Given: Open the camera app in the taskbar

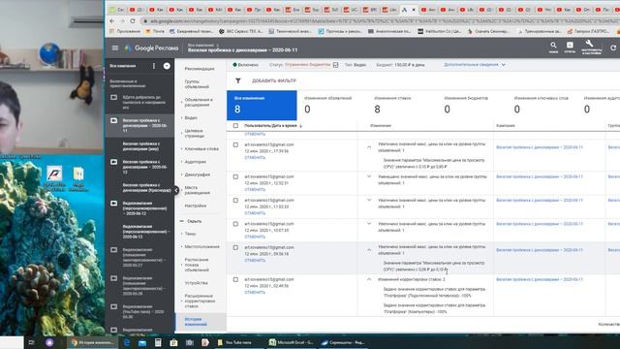Looking at the screenshot, I should (190, 342).
